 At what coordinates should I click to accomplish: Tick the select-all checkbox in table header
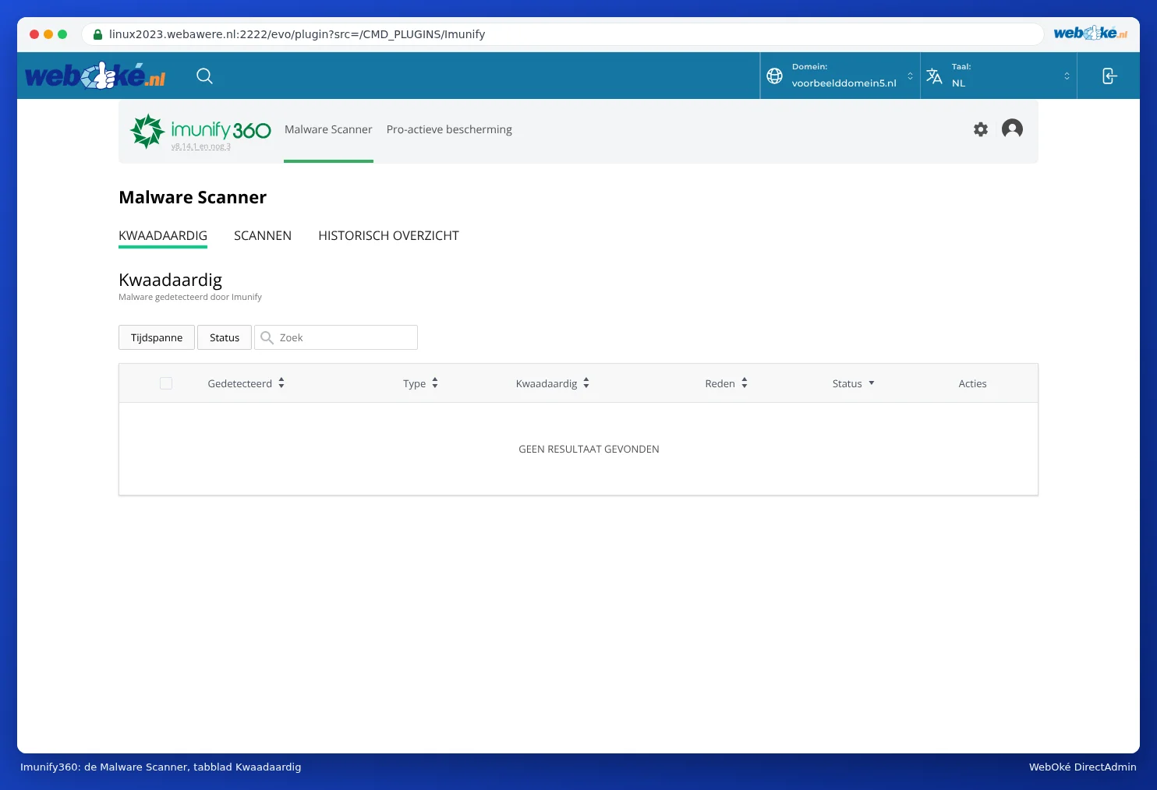(x=166, y=383)
